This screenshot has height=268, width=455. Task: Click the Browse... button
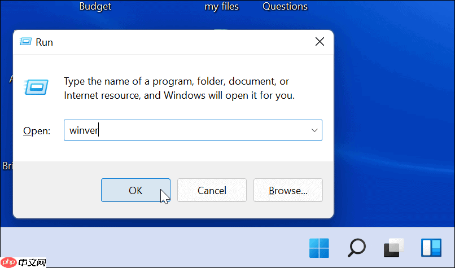pyautogui.click(x=288, y=191)
